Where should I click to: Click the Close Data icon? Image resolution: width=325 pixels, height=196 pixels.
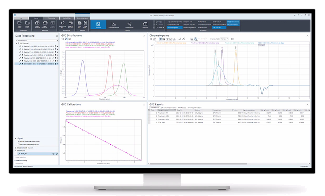pos(27,23)
